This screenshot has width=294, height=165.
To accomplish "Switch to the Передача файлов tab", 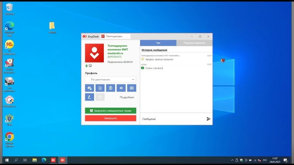I will (195, 43).
